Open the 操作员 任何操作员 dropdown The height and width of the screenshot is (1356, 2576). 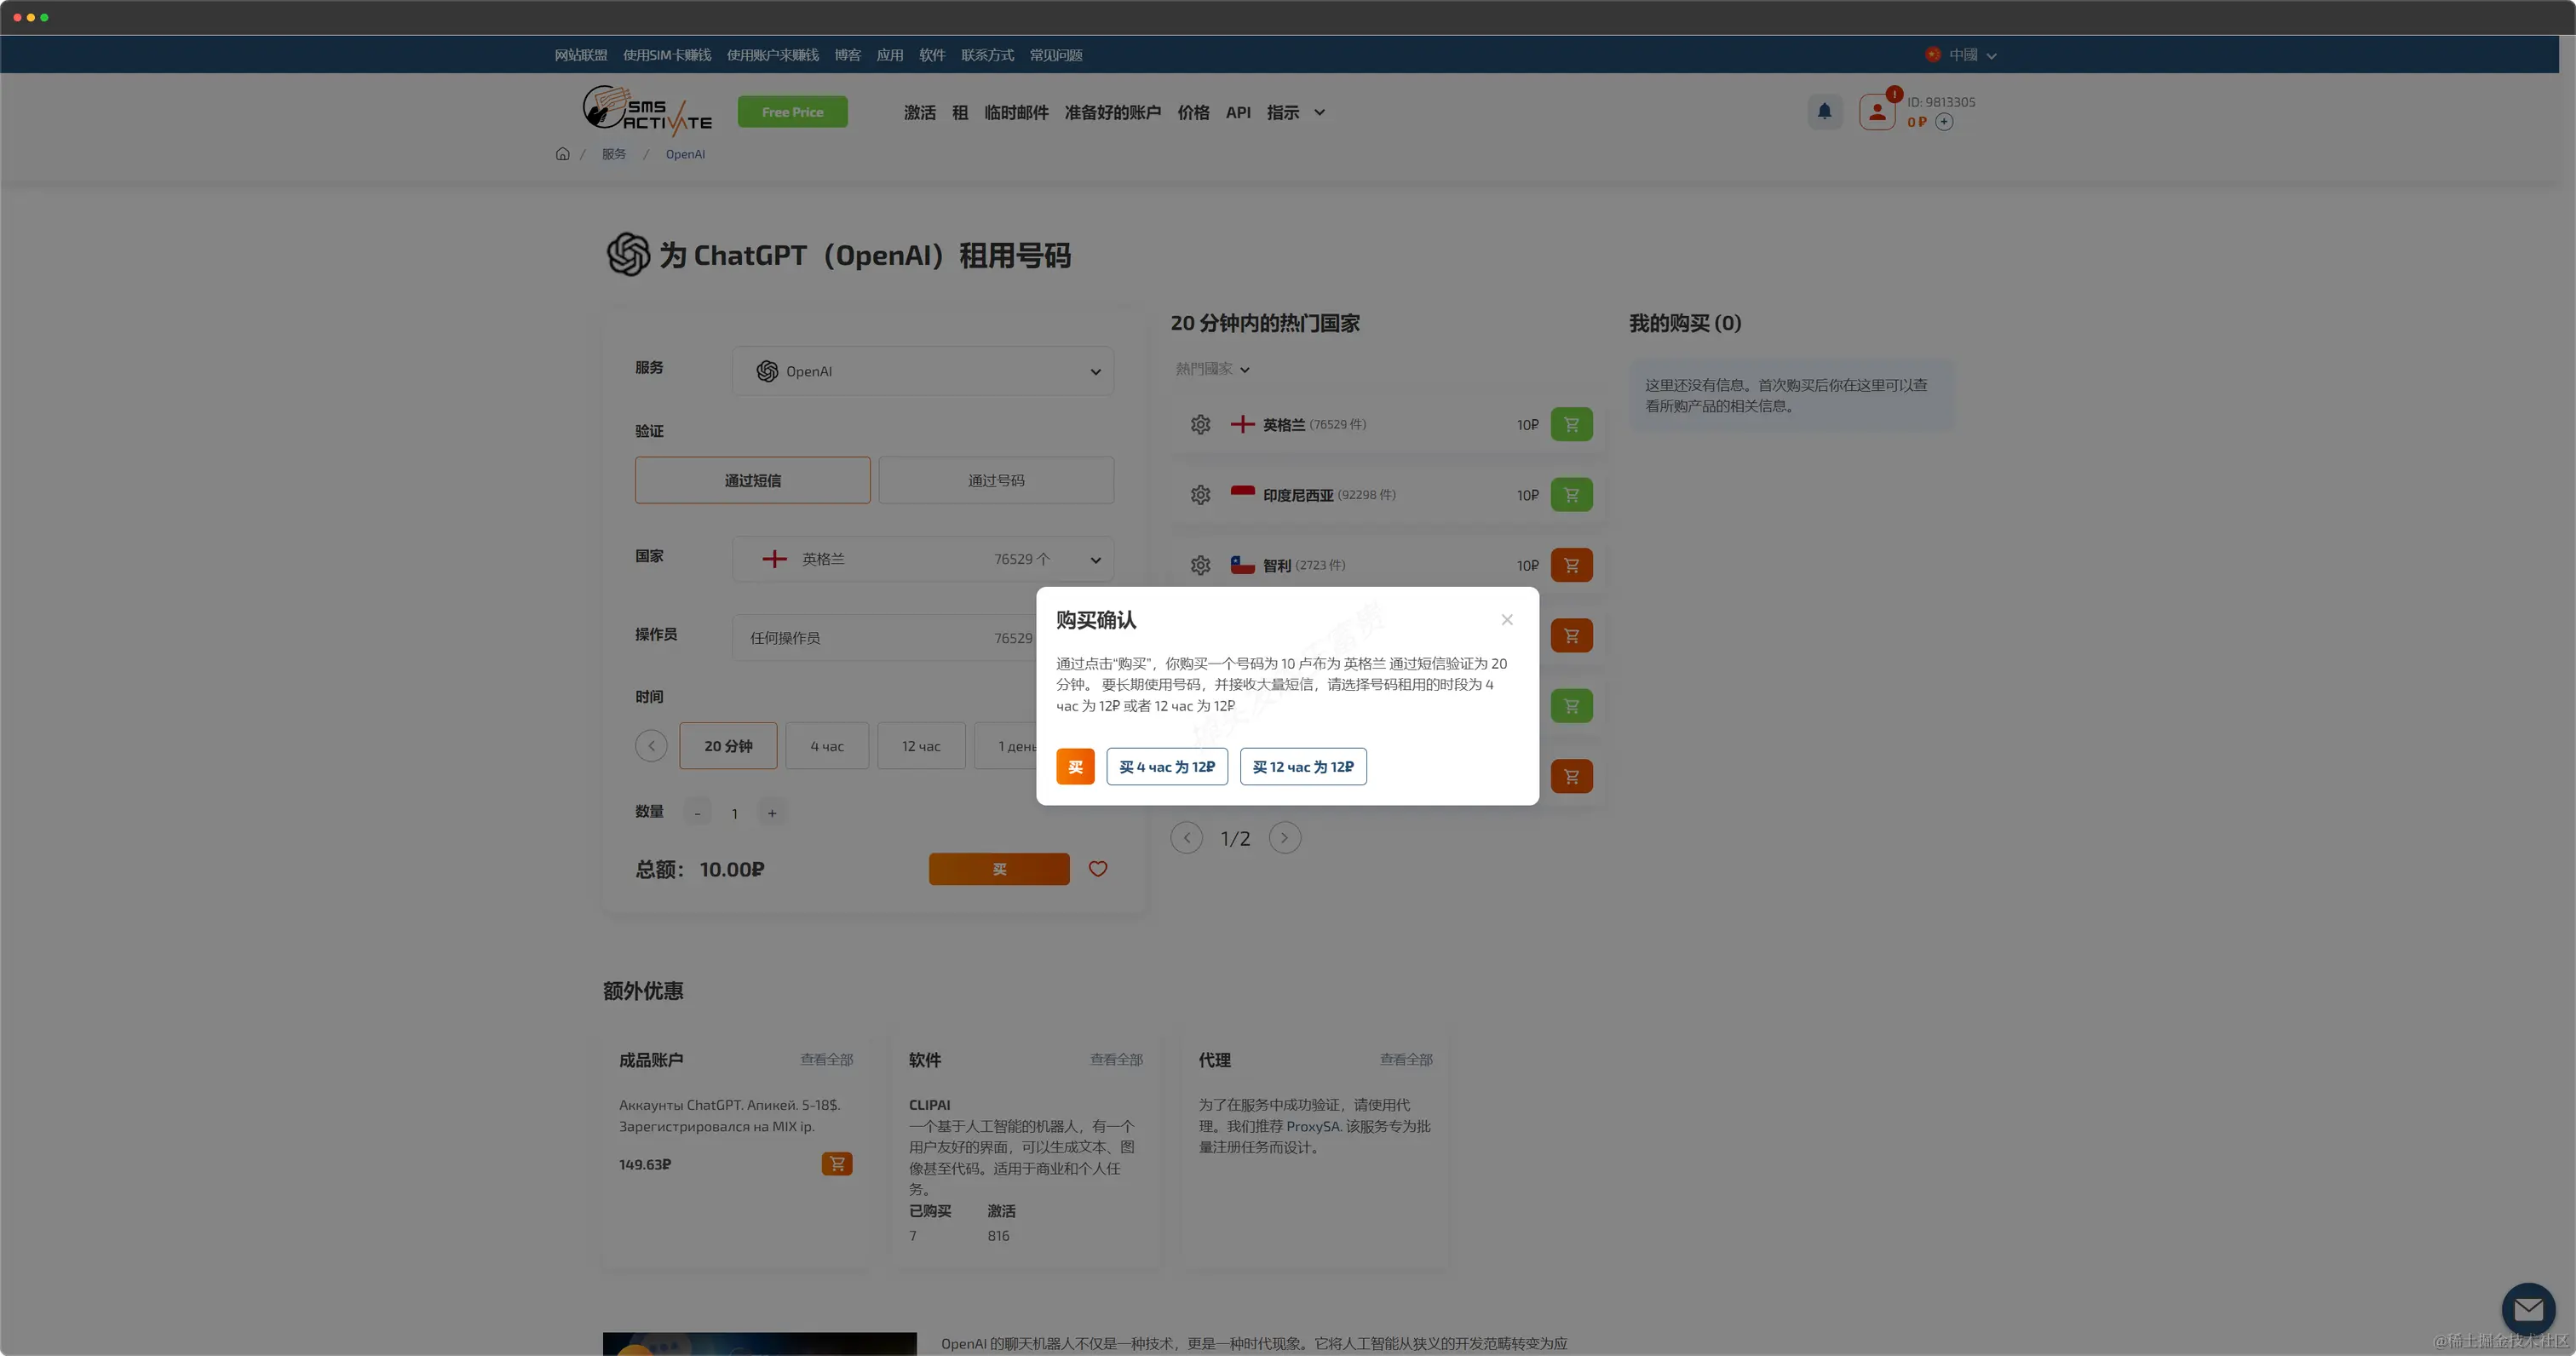tap(885, 638)
